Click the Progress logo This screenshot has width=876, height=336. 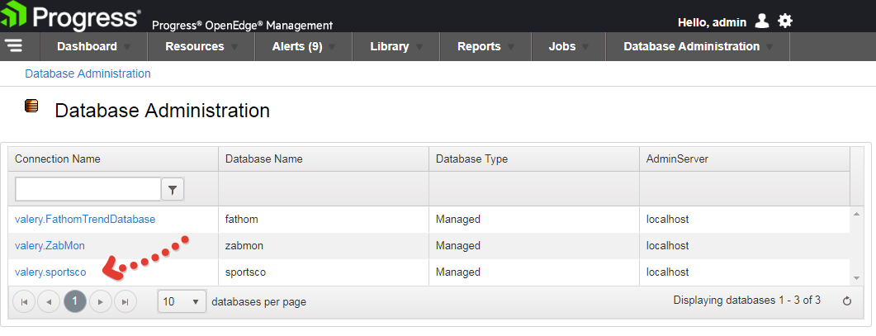70,17
